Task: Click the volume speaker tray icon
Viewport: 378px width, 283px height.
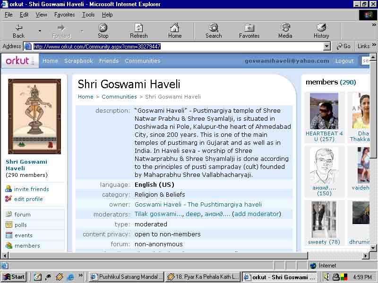Action: 326,277
